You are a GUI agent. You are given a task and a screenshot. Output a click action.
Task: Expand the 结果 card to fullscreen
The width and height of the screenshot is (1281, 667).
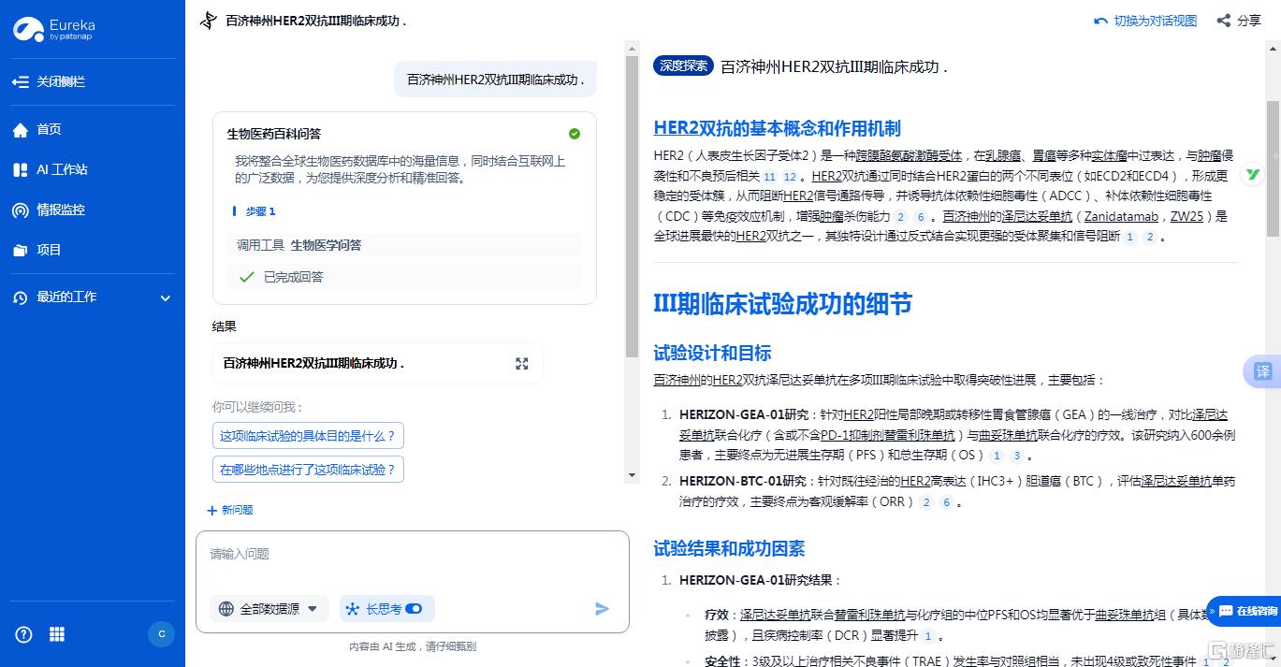point(521,364)
